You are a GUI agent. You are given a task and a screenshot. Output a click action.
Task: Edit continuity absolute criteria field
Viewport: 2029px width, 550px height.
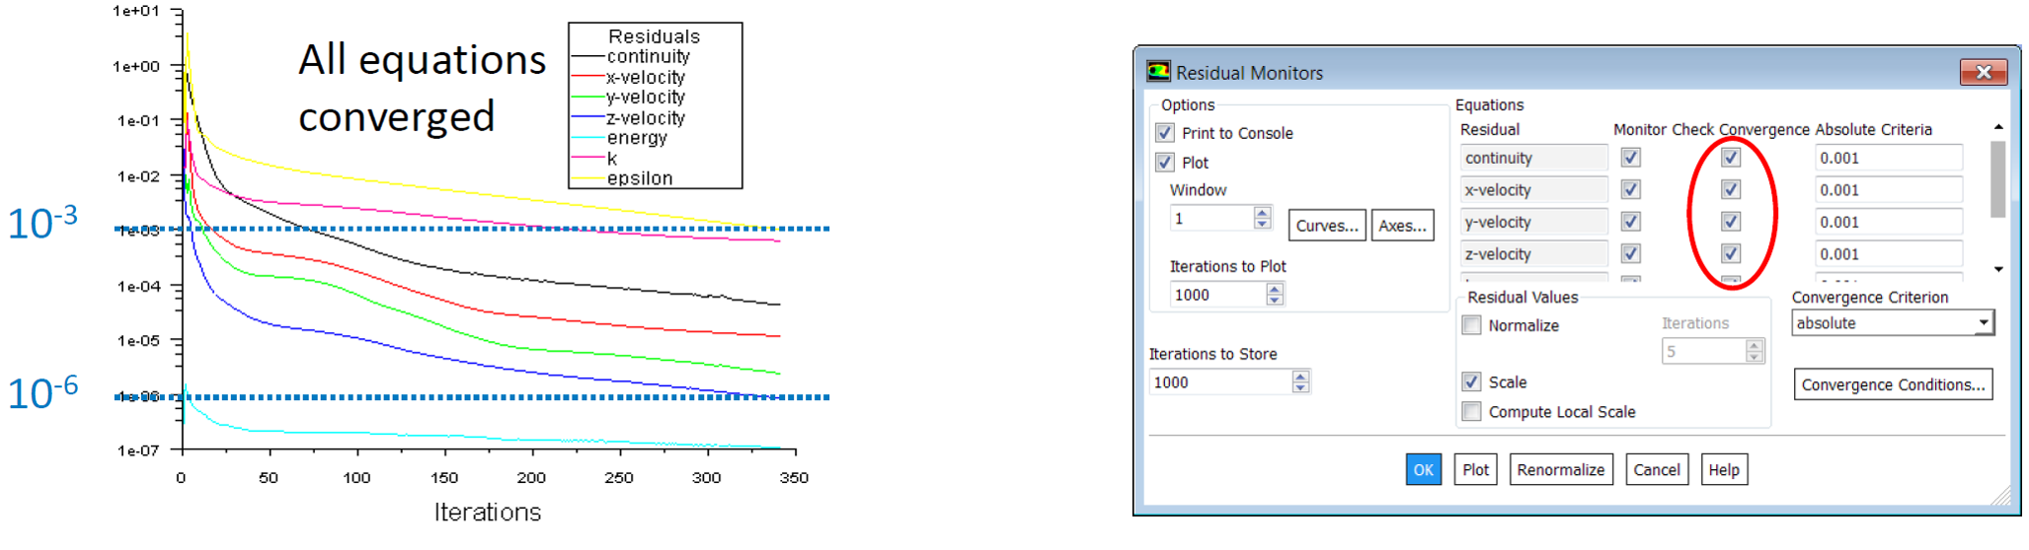point(1888,158)
